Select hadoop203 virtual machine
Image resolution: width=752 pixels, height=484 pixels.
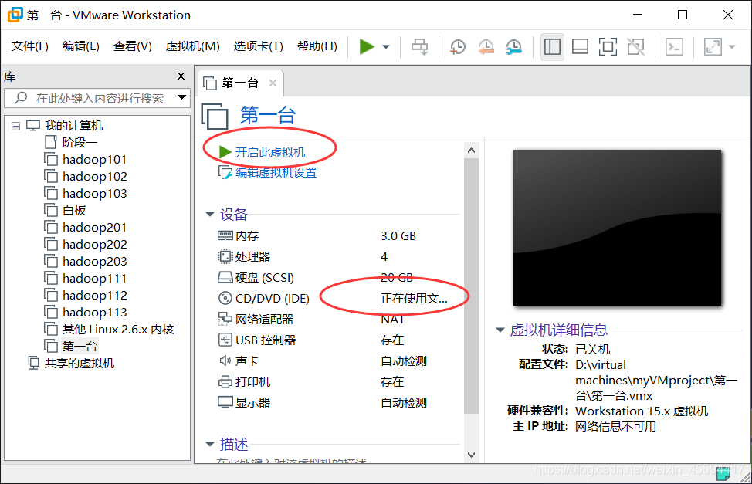click(86, 262)
